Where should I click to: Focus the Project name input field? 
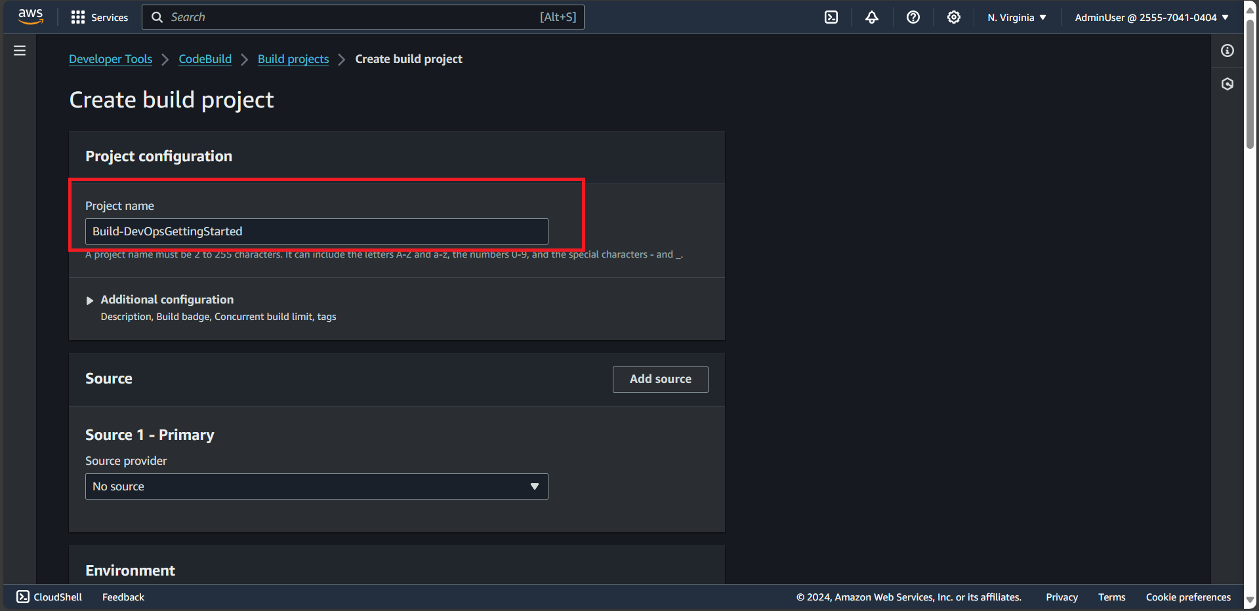[x=317, y=231]
